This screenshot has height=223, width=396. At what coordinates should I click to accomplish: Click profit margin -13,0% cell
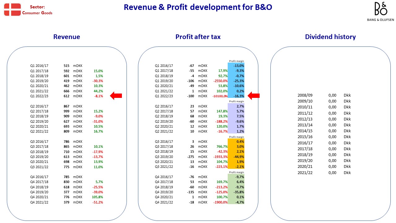(236, 66)
